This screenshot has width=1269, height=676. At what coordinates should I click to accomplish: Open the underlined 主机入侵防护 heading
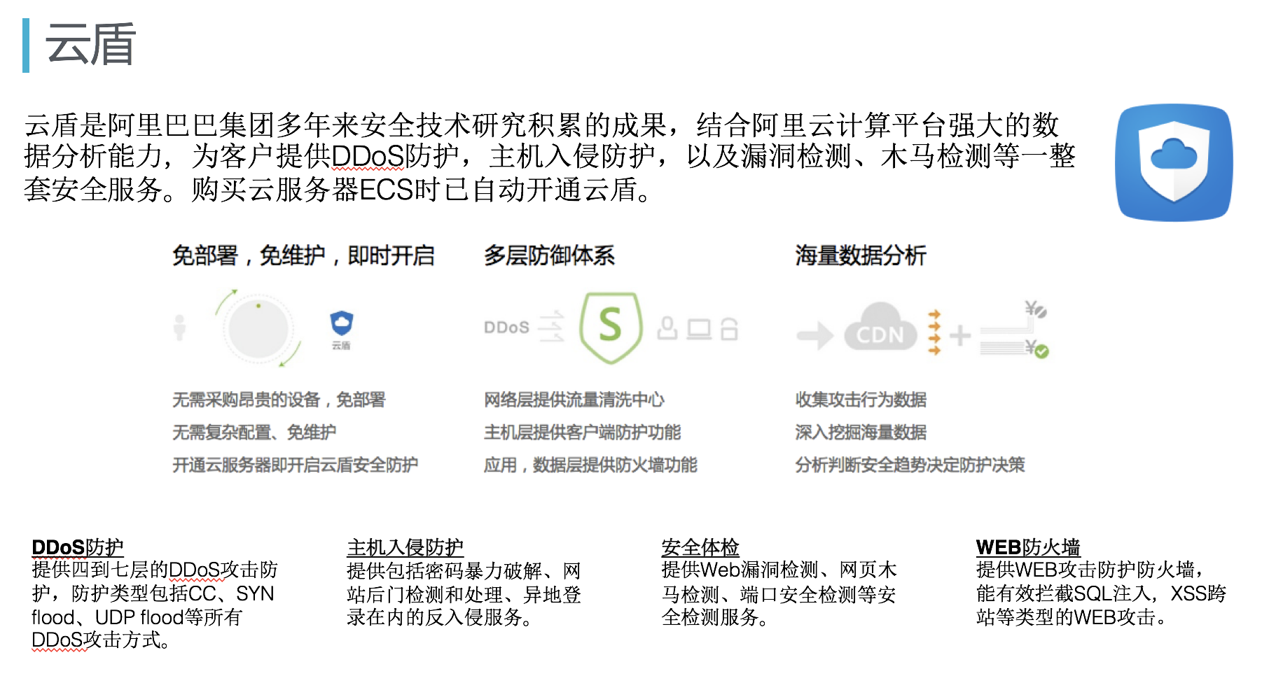point(405,547)
